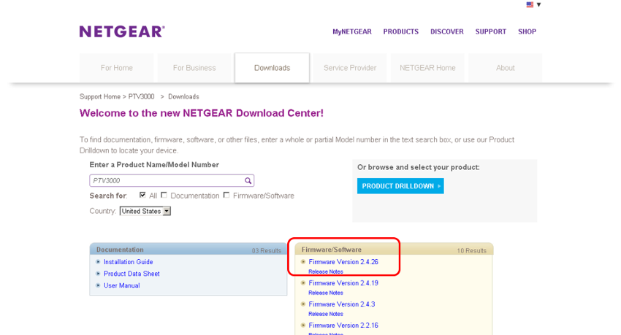621x335 pixels.
Task: Click the bullet icon next to Firmware Version 2.4.26
Action: pos(303,261)
